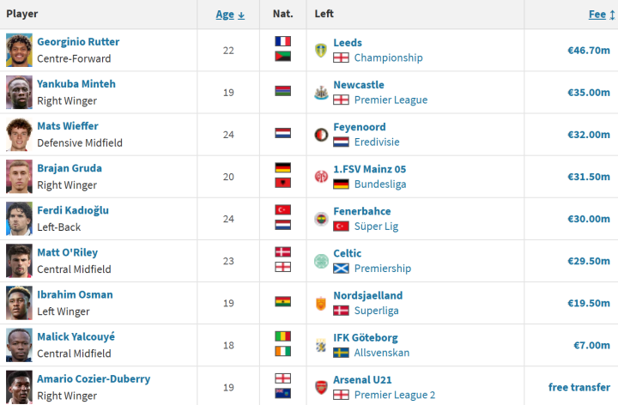Click the free transfer fee link
618x405 pixels.
579,387
